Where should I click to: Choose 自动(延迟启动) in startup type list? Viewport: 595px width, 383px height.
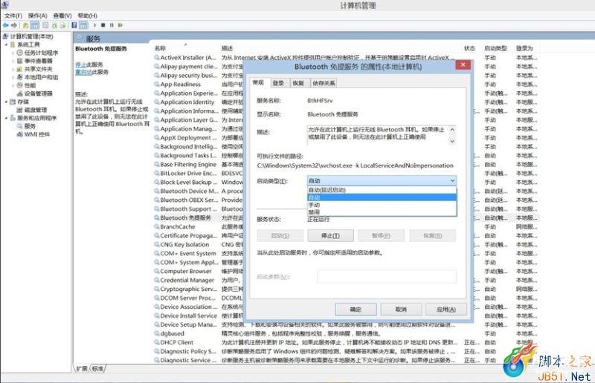pyautogui.click(x=382, y=190)
